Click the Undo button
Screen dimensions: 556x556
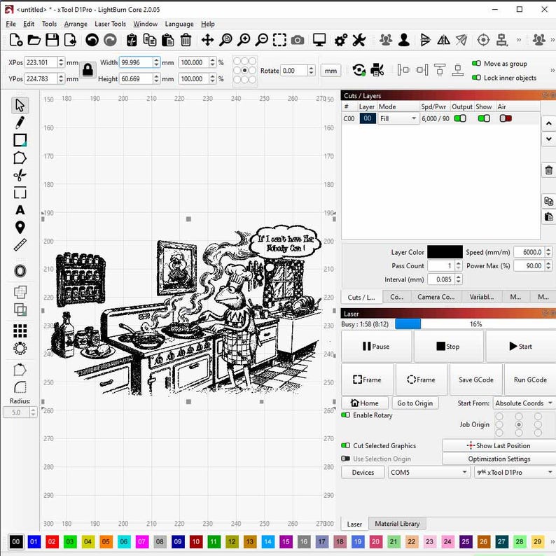pyautogui.click(x=92, y=40)
